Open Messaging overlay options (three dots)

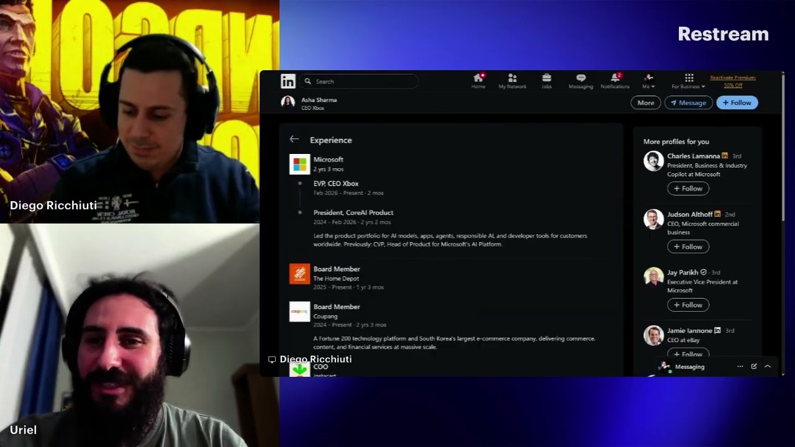point(740,367)
